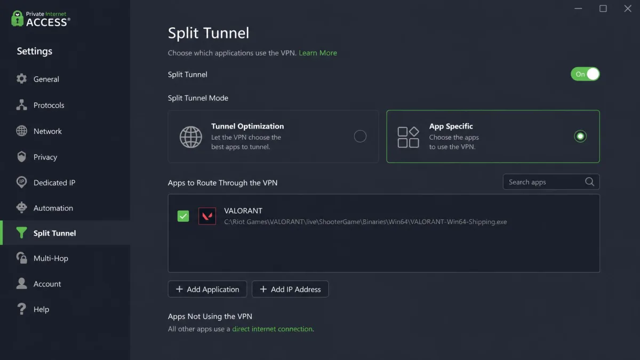Screen dimensions: 640x360
Task: Click the Automation robot icon
Action: click(x=21, y=208)
